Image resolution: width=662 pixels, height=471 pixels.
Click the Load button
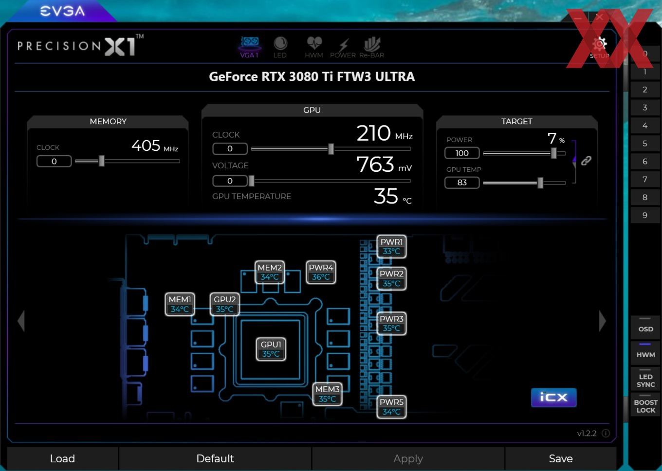click(62, 458)
